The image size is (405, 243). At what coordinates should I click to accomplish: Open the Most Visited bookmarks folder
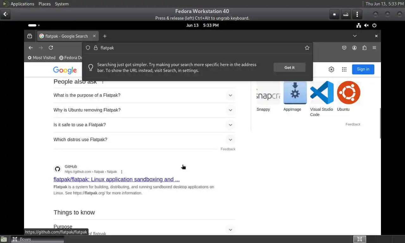[x=41, y=58]
